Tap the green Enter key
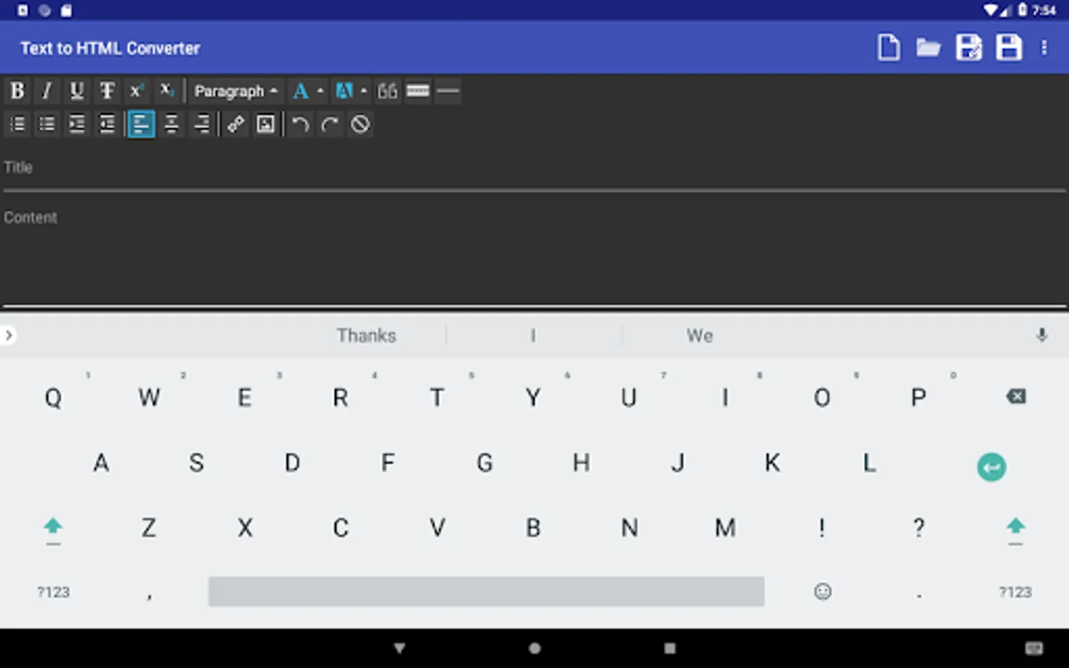This screenshot has height=668, width=1069. click(992, 467)
